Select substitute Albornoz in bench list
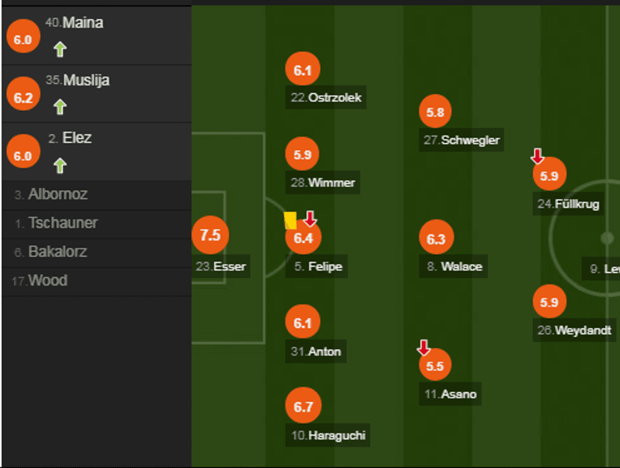The height and width of the screenshot is (468, 620). [x=58, y=194]
